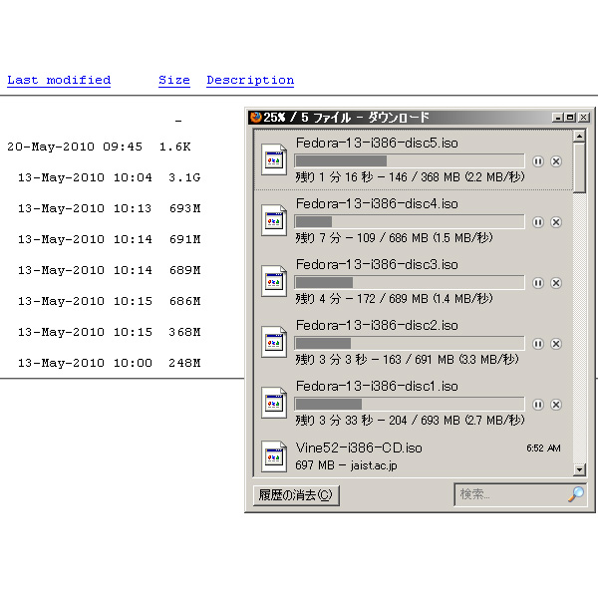Screen dimensions: 598x598
Task: Click the 368M size value
Action: click(x=185, y=332)
